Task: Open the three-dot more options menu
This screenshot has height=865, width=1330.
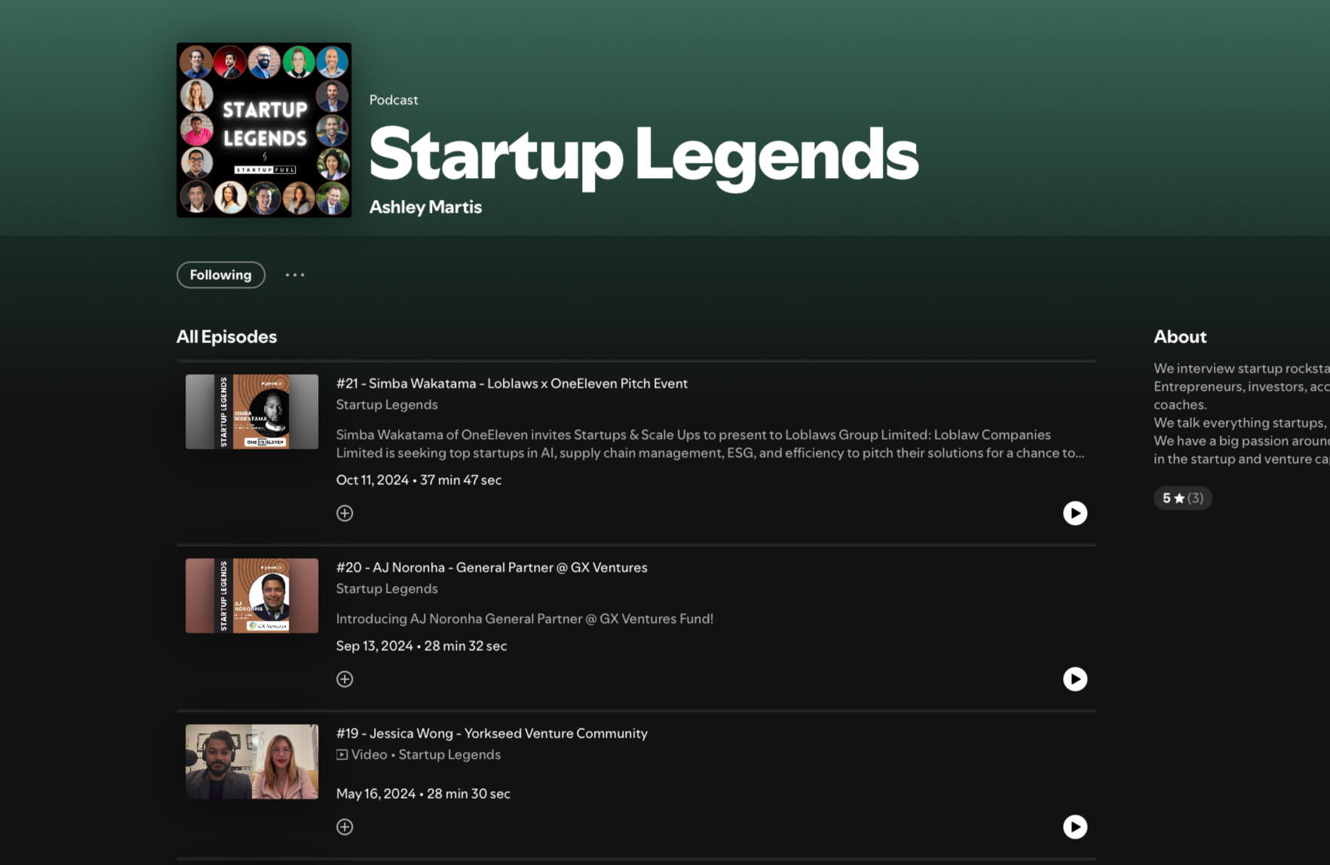Action: click(295, 275)
